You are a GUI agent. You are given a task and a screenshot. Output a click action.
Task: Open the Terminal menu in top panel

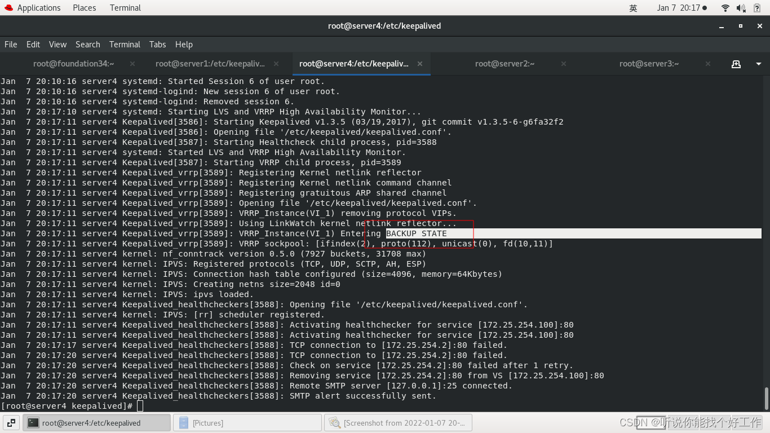(125, 8)
